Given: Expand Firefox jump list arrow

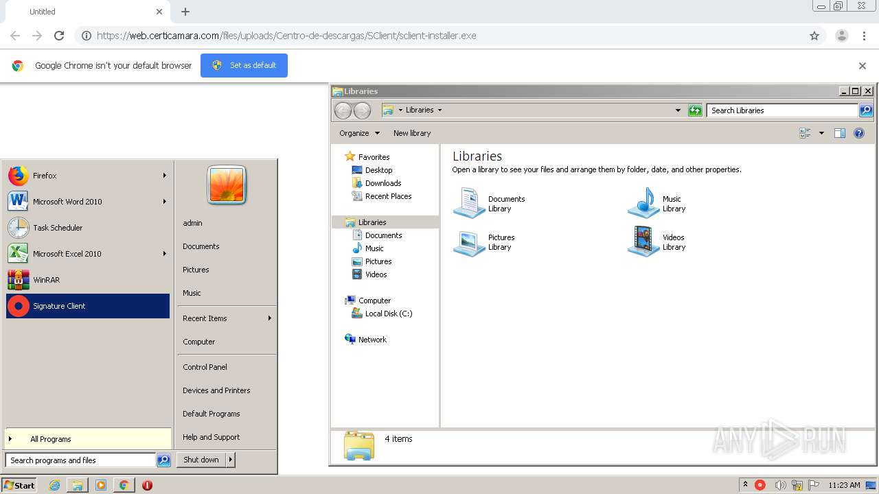Looking at the screenshot, I should coord(165,176).
